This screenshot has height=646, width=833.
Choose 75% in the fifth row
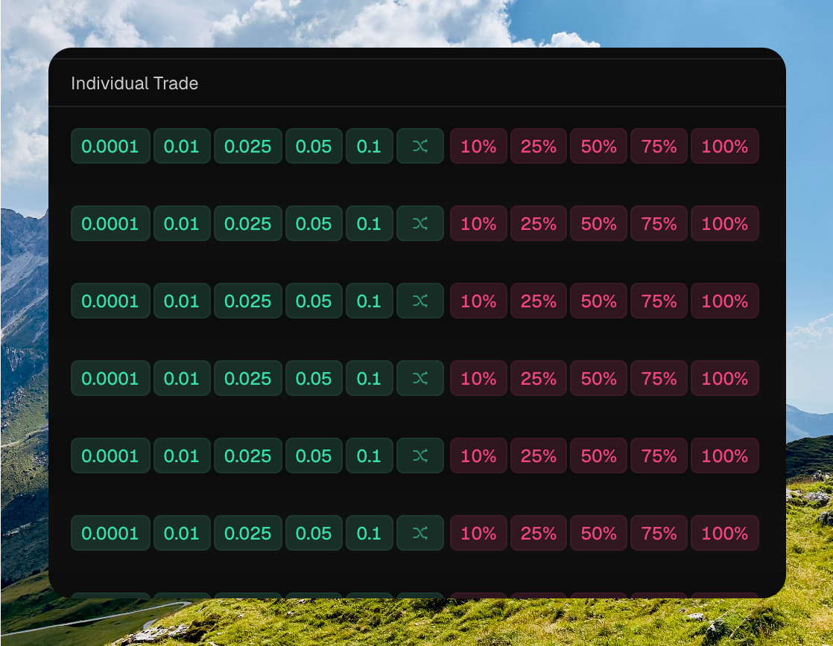click(659, 455)
